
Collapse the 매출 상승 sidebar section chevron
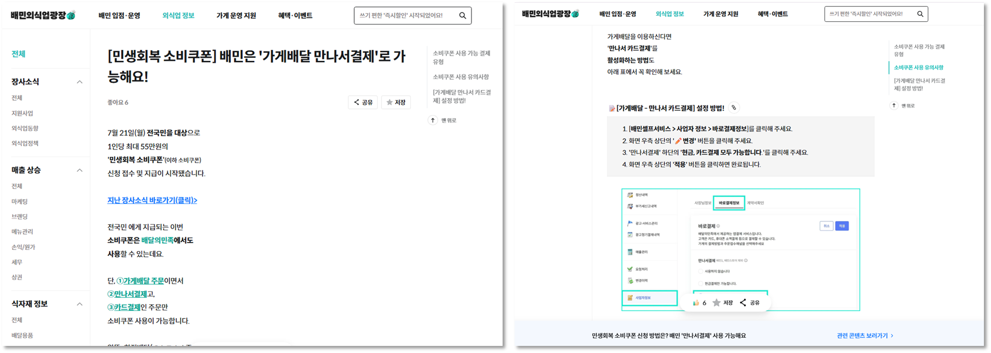(80, 170)
